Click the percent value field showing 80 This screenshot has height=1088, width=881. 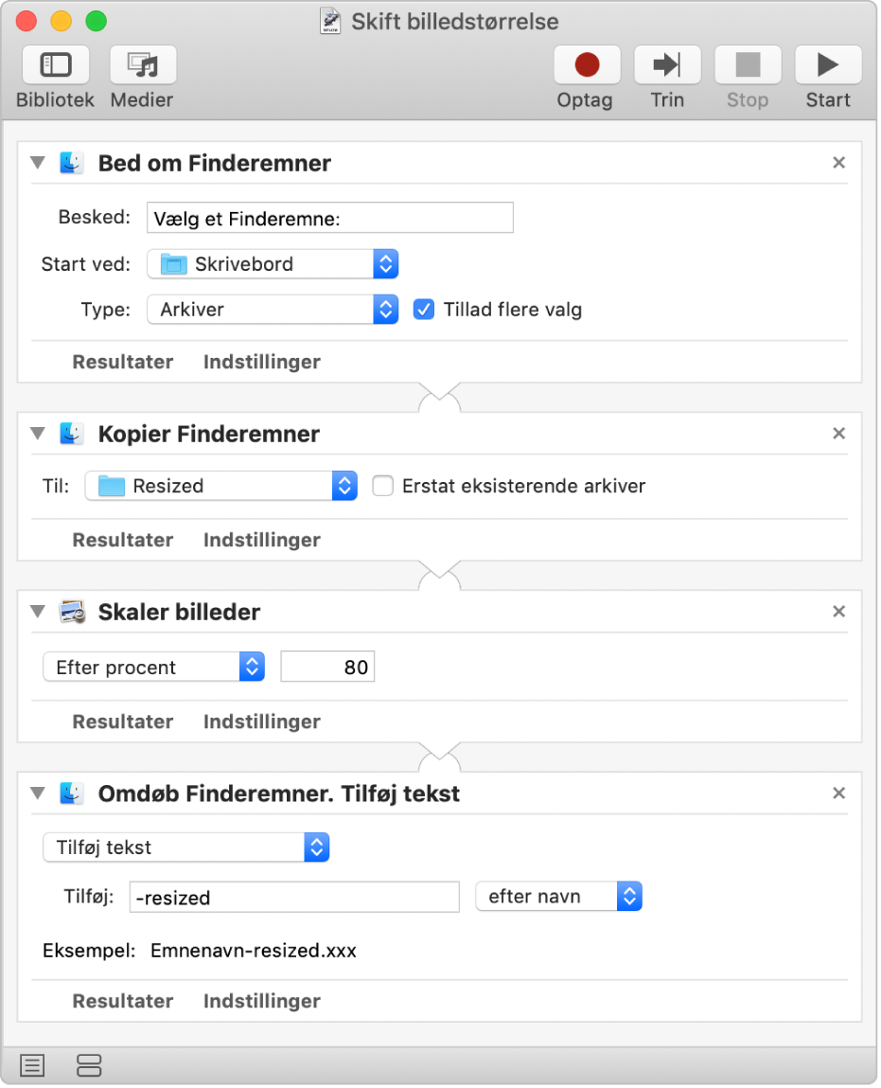click(327, 668)
